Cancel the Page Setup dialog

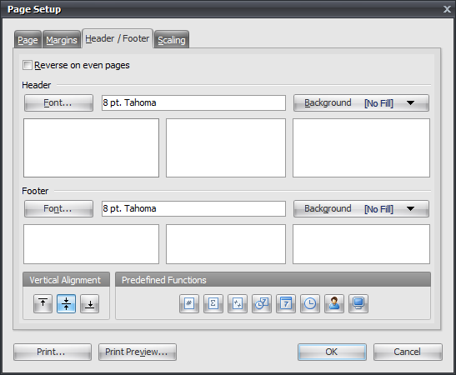pyautogui.click(x=408, y=352)
